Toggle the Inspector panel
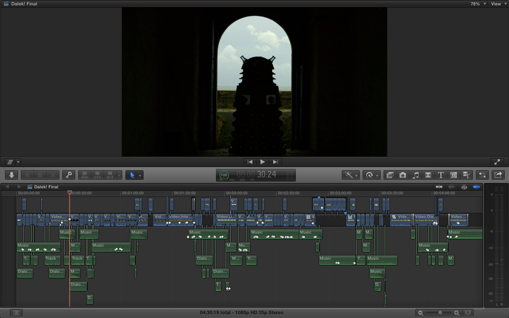Image resolution: width=509 pixels, height=318 pixels. [x=482, y=175]
